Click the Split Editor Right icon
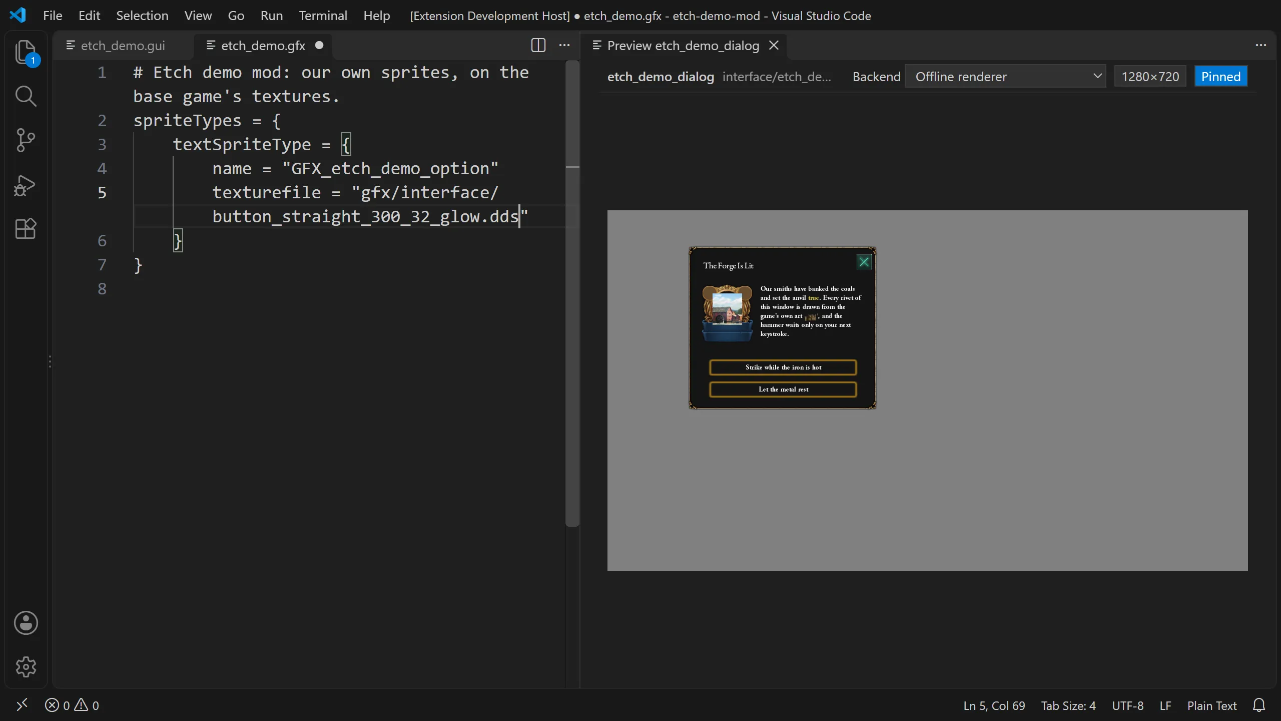The height and width of the screenshot is (721, 1281). [538, 46]
